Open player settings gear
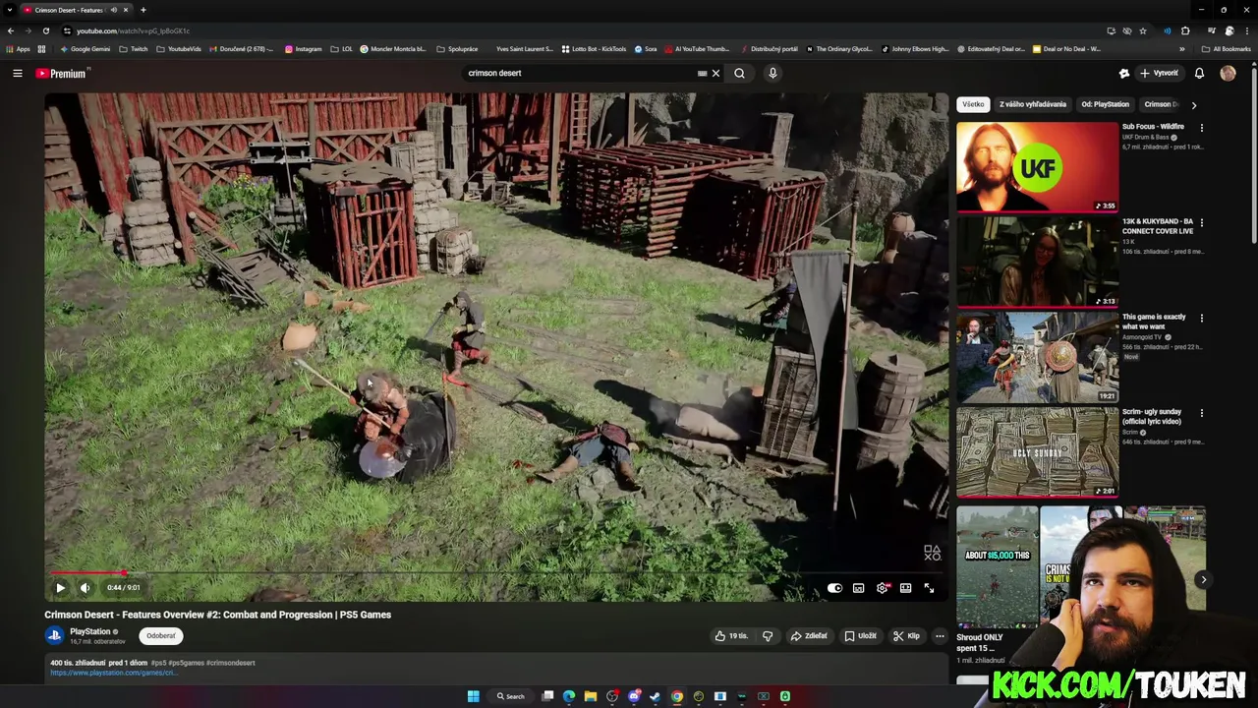 tap(882, 588)
